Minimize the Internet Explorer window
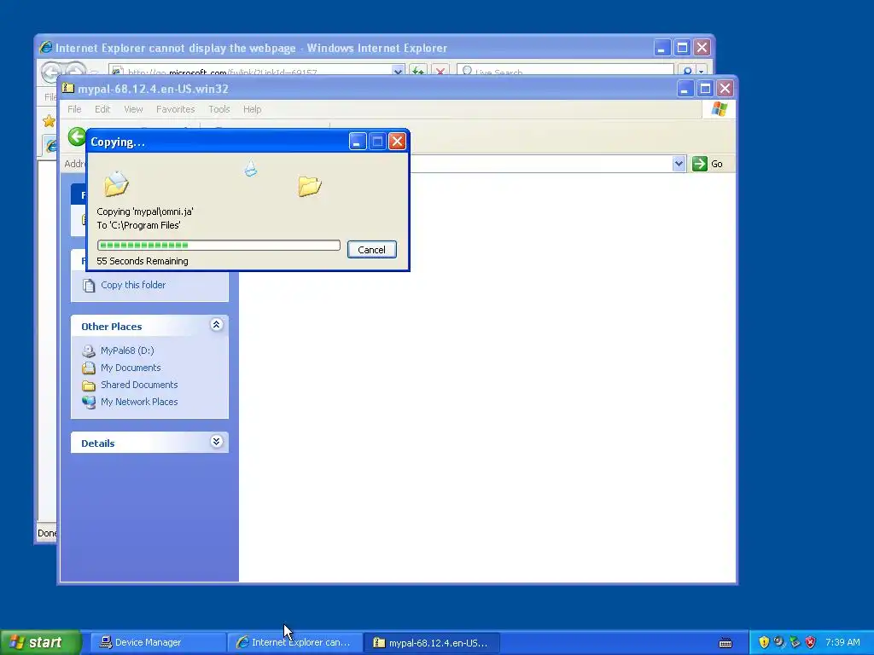Viewport: 874px width, 655px height. pos(661,48)
